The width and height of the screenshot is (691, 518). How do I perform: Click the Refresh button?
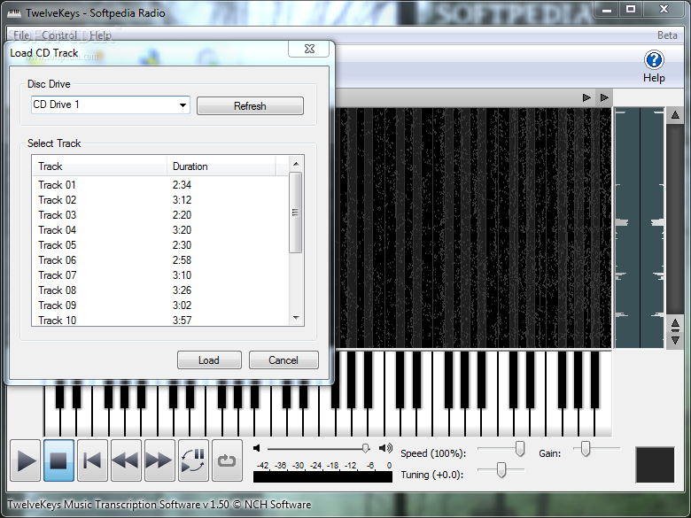coord(250,106)
